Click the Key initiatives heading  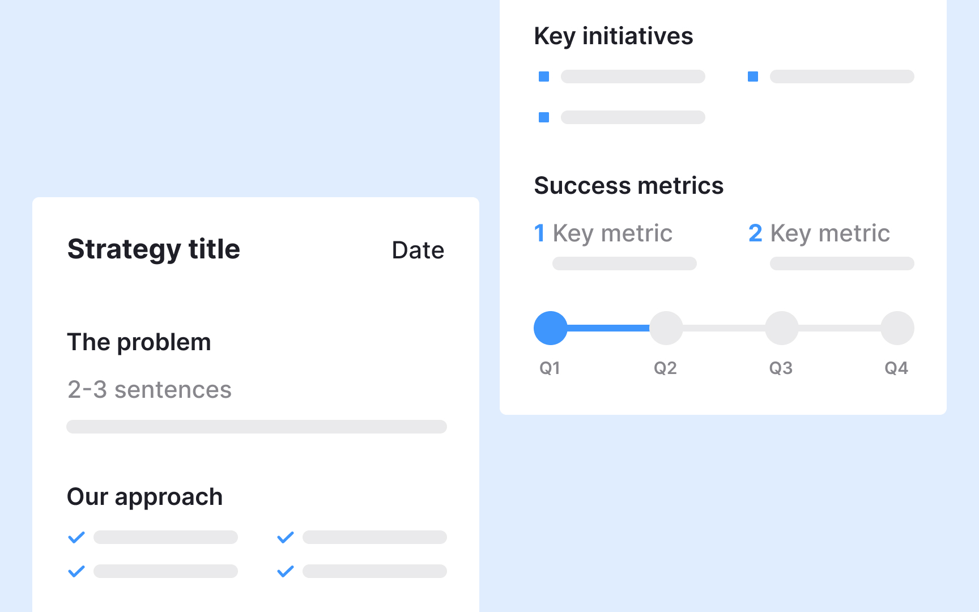[x=614, y=36]
